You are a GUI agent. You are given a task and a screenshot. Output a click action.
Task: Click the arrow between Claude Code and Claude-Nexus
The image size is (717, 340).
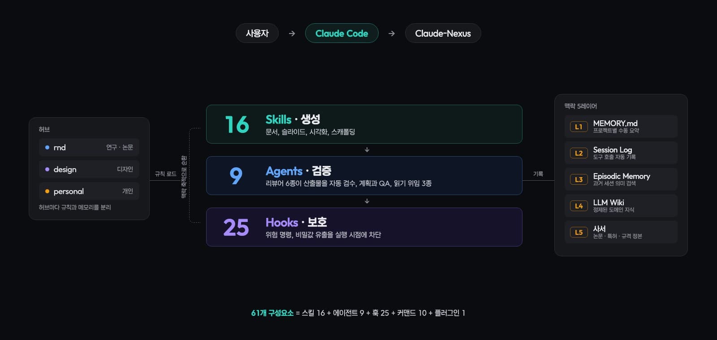pyautogui.click(x=392, y=34)
